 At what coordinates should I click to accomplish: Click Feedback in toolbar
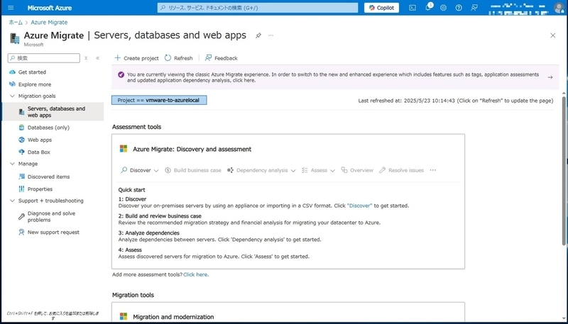[x=221, y=58]
